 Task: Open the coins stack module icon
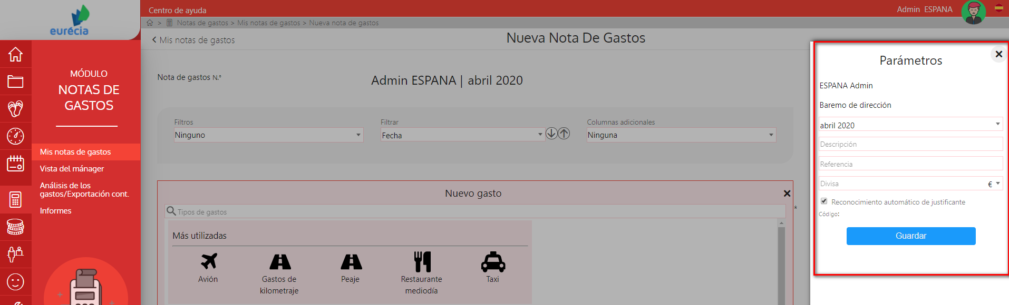pos(15,227)
